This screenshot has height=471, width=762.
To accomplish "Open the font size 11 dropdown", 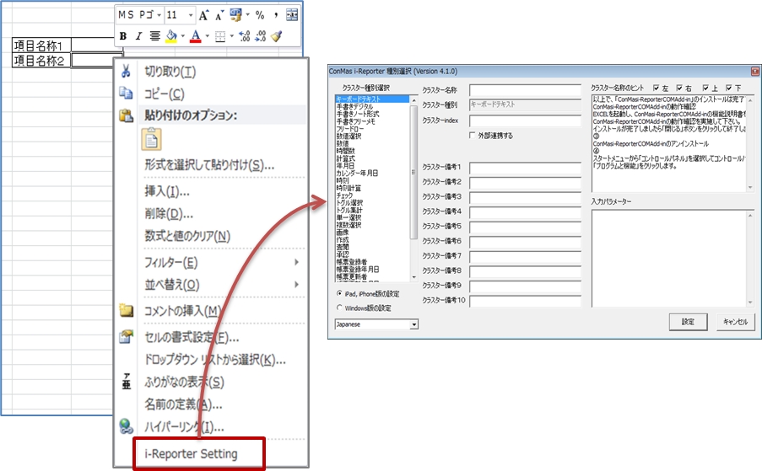I will (x=191, y=15).
